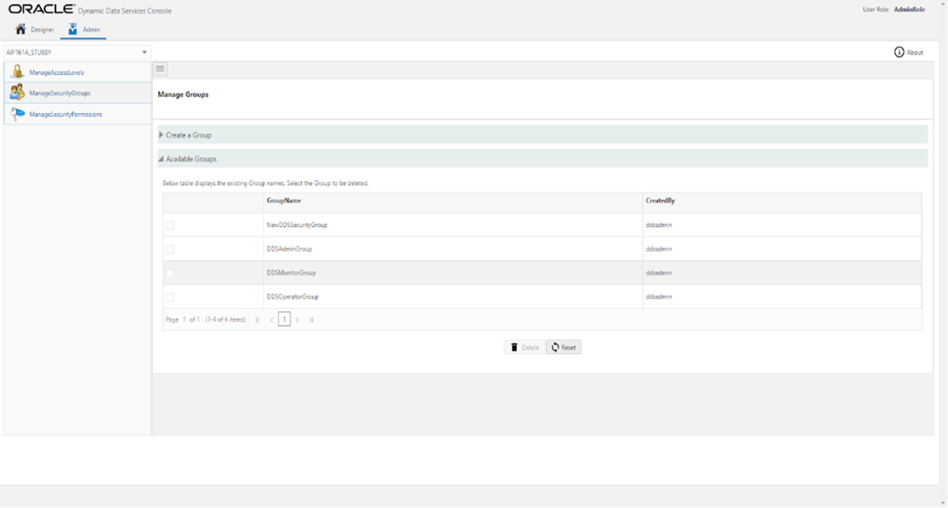The image size is (948, 508).
Task: Select the DDSMonitorGroup name cell
Action: [453, 273]
